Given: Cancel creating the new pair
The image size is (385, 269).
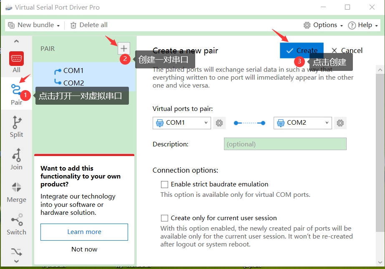Looking at the screenshot, I should 347,50.
